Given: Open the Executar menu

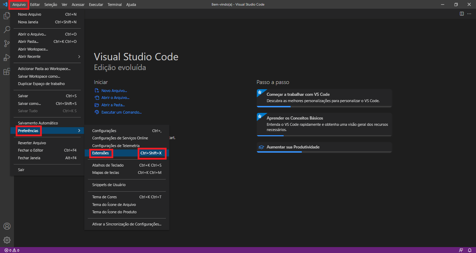Looking at the screenshot, I should (x=96, y=5).
